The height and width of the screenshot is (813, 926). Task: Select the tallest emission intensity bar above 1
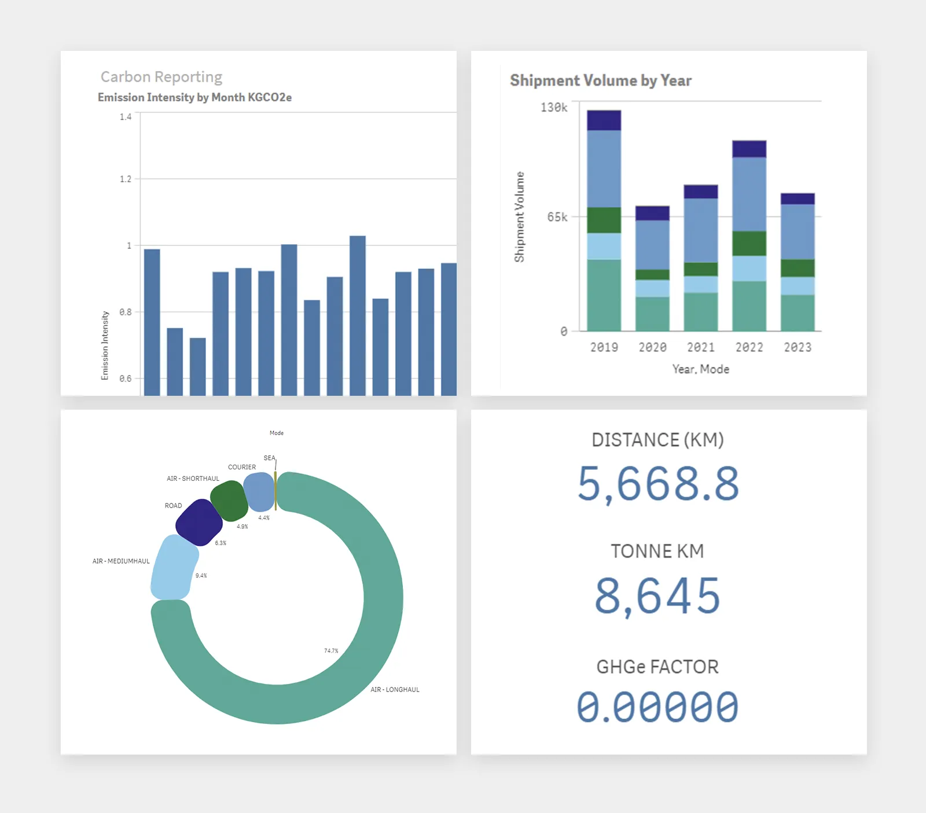(358, 316)
